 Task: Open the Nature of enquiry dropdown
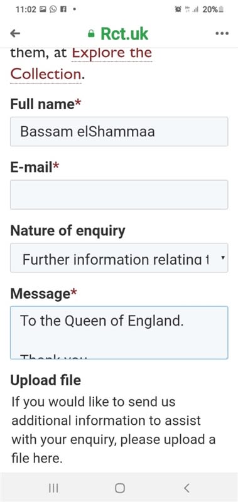click(x=119, y=258)
